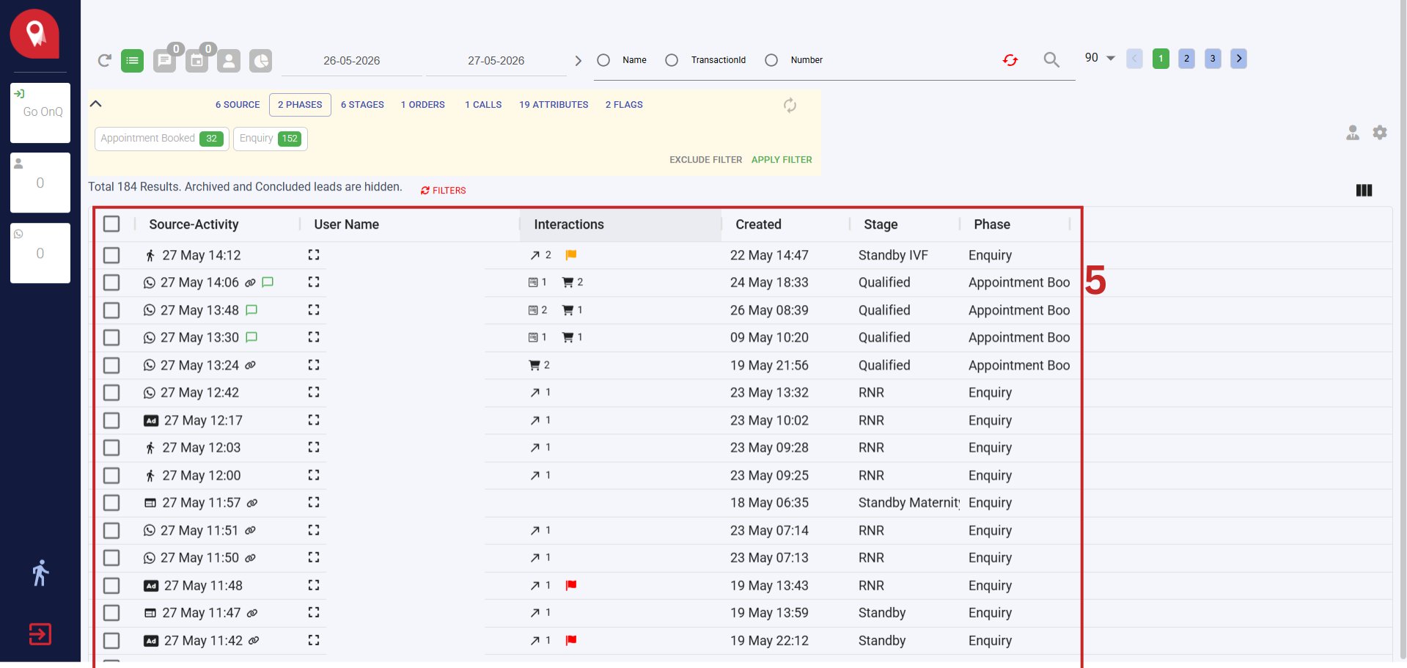The width and height of the screenshot is (1407, 668).
Task: Click the search magnifier icon
Action: click(x=1051, y=59)
